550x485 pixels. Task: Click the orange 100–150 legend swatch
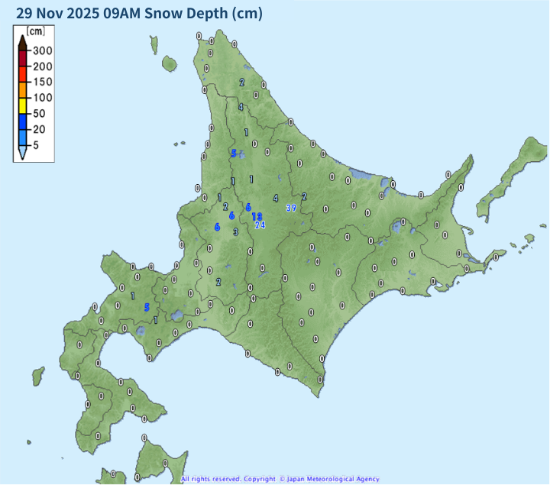tap(23, 89)
